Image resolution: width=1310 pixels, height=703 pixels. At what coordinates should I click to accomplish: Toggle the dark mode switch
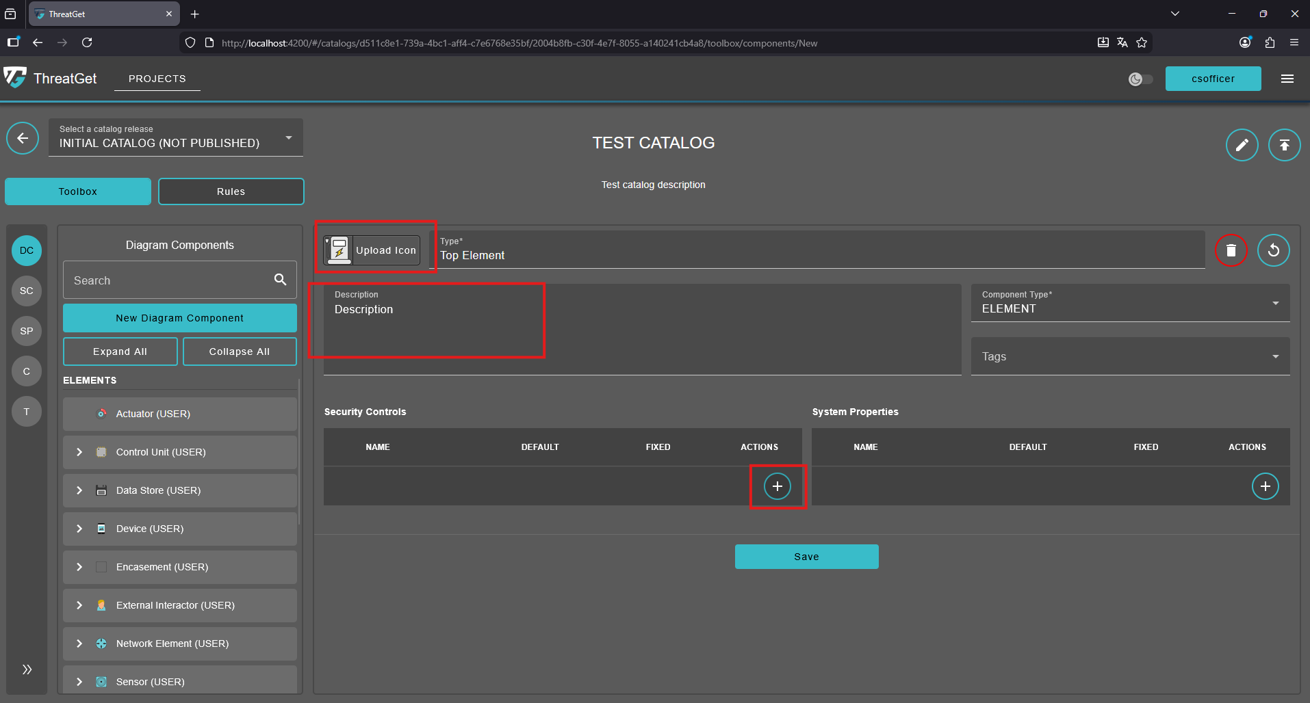(x=1140, y=79)
